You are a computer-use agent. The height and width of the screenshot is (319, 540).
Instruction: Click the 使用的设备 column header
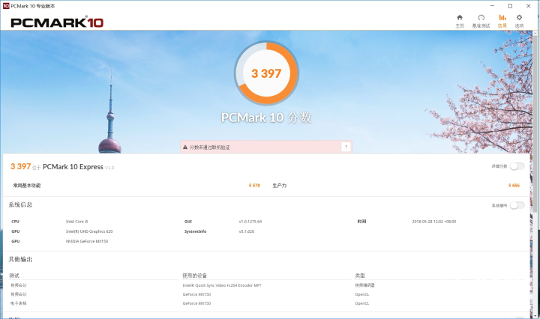point(194,276)
